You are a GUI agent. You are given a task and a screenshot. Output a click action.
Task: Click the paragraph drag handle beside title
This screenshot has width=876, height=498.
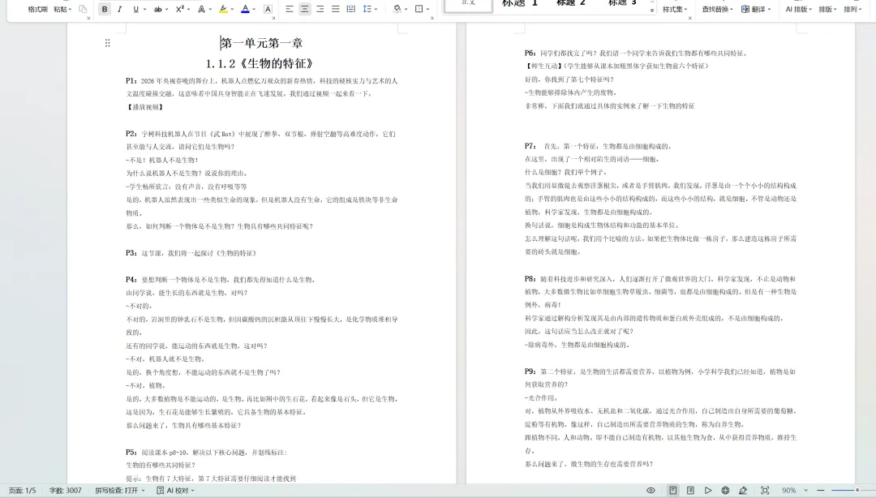pyautogui.click(x=107, y=43)
